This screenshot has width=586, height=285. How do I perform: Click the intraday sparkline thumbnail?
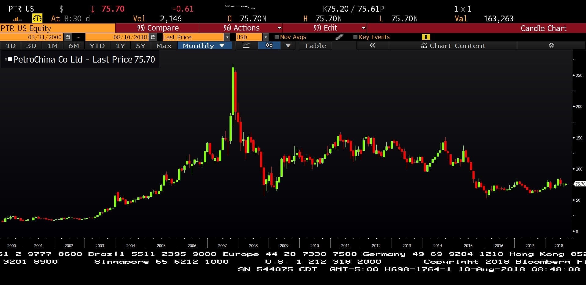click(240, 7)
